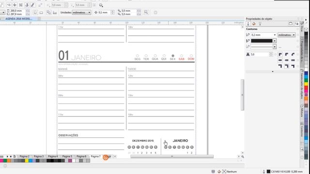310x174 pixels.
Task: Click the nudge distance stepper arrows
Action: tap(113, 13)
